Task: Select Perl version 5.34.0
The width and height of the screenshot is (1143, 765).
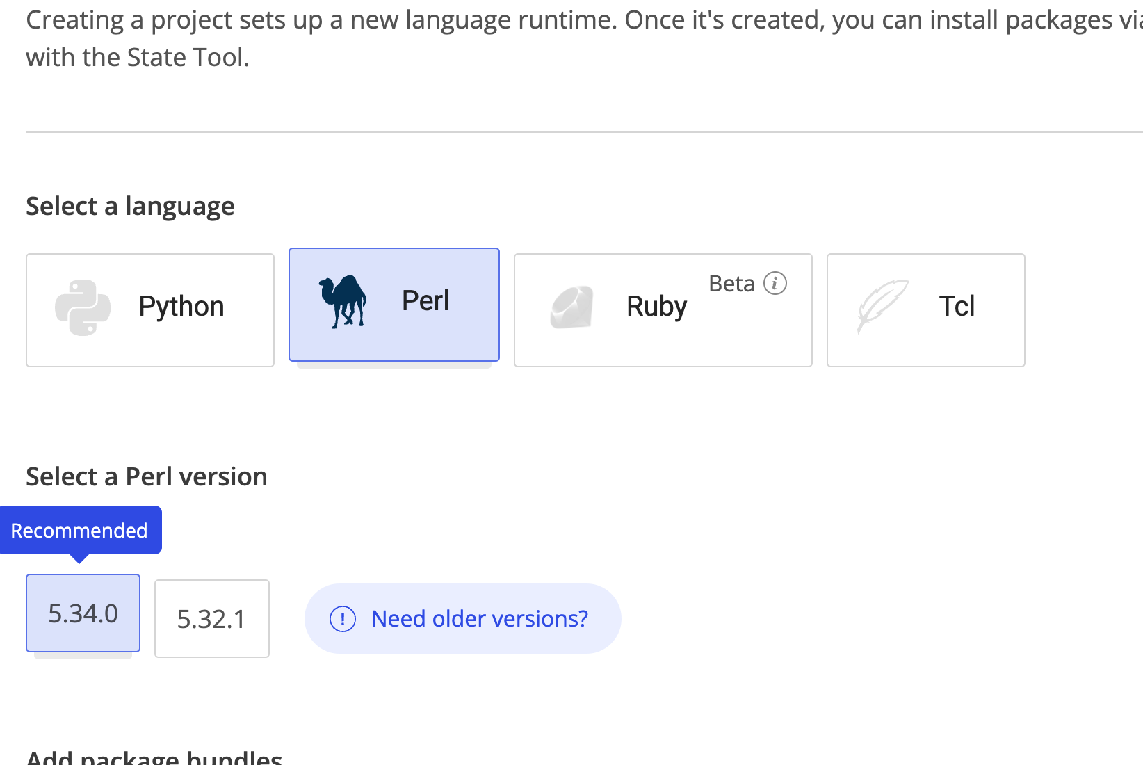Action: click(x=83, y=613)
